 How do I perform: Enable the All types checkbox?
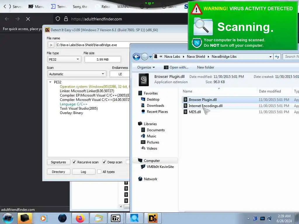tap(99, 171)
